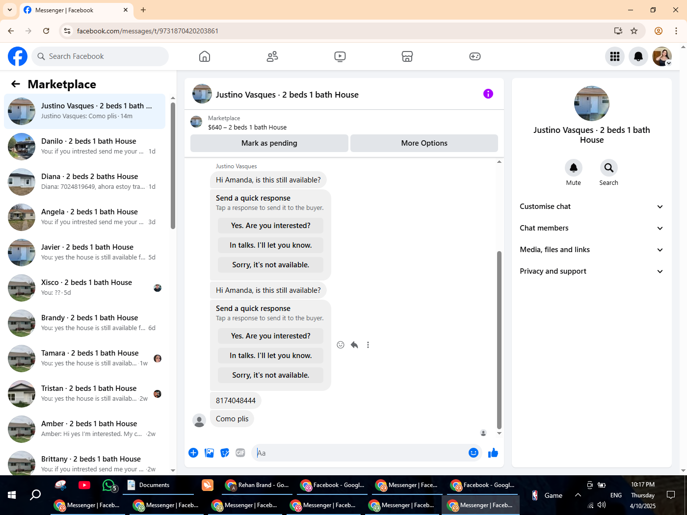Viewport: 687px width, 515px height.
Task: Open Rehan Brand Chrome window in taskbar
Action: (x=257, y=485)
